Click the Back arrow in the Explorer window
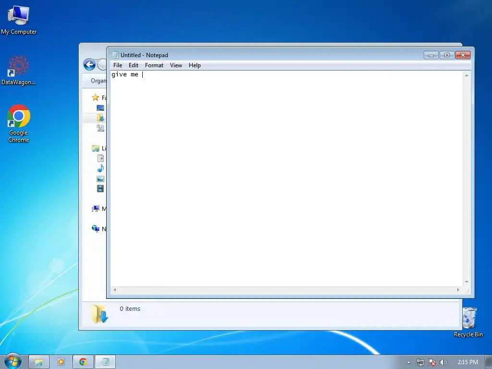This screenshot has width=492, height=369. tap(89, 65)
